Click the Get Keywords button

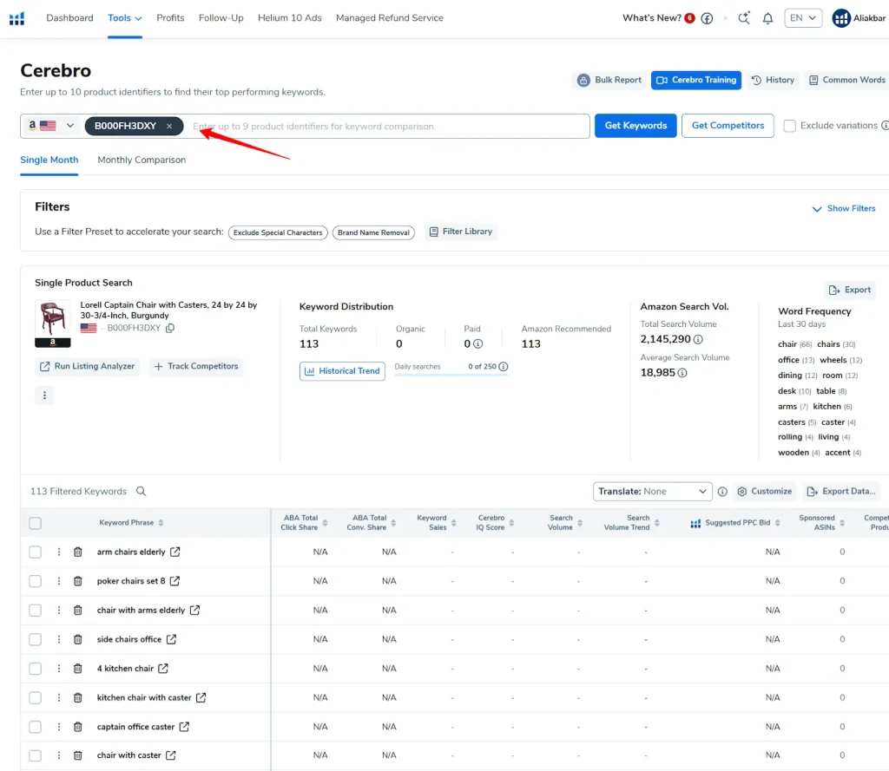(635, 126)
